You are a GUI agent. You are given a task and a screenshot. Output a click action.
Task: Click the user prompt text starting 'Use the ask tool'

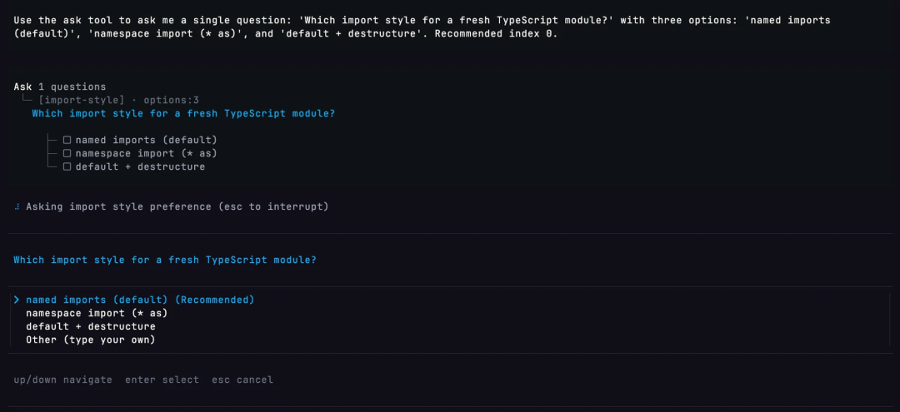[422, 27]
